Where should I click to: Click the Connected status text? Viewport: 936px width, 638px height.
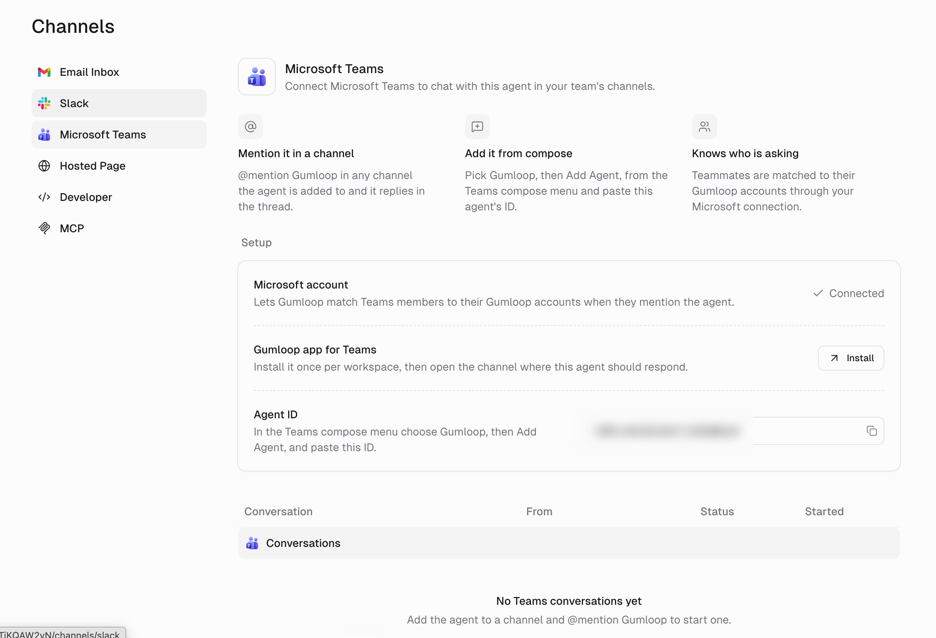coord(857,293)
